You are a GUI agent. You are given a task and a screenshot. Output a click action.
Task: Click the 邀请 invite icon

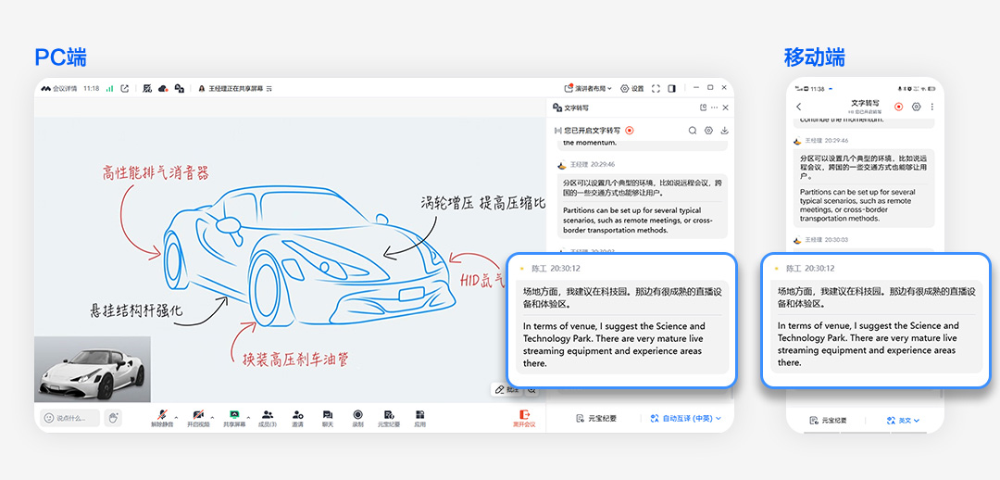(297, 416)
